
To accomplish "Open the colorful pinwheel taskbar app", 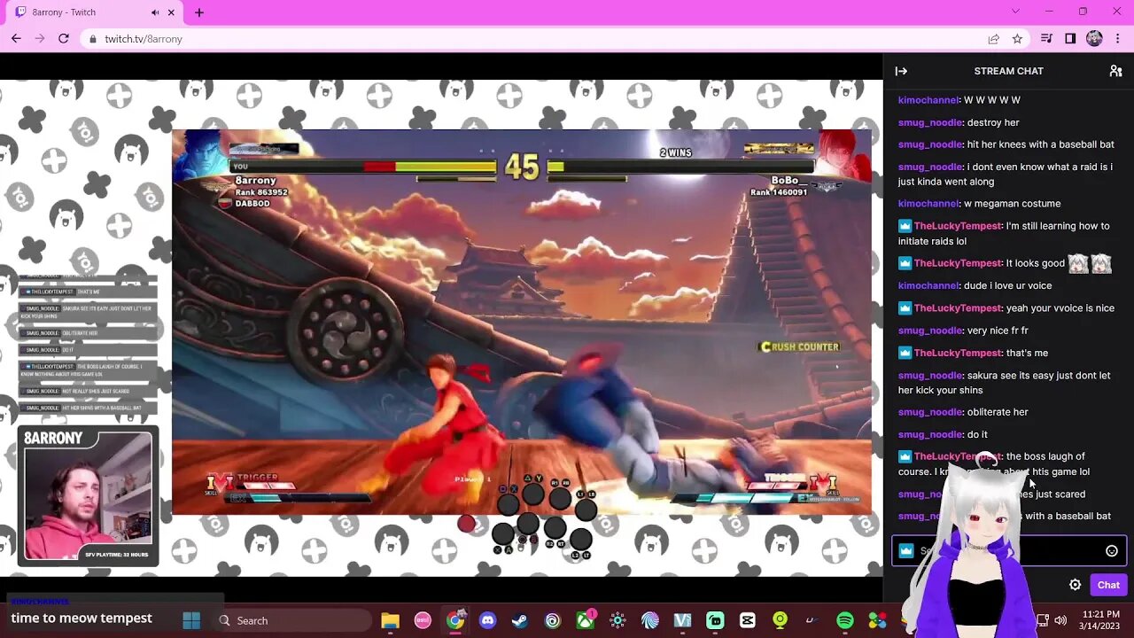I will click(x=877, y=620).
